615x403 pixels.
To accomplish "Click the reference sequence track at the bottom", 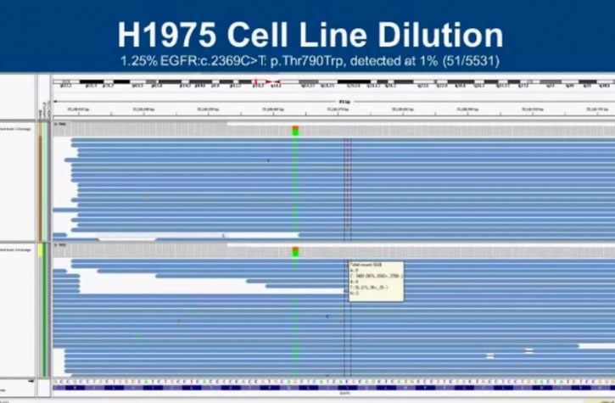I will pyautogui.click(x=331, y=383).
